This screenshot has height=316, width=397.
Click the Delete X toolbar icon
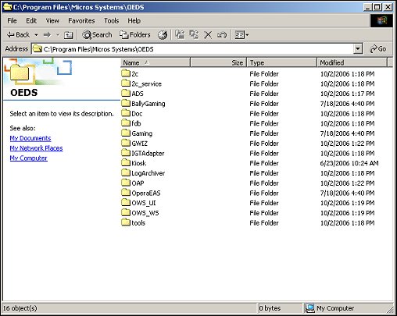tap(208, 35)
